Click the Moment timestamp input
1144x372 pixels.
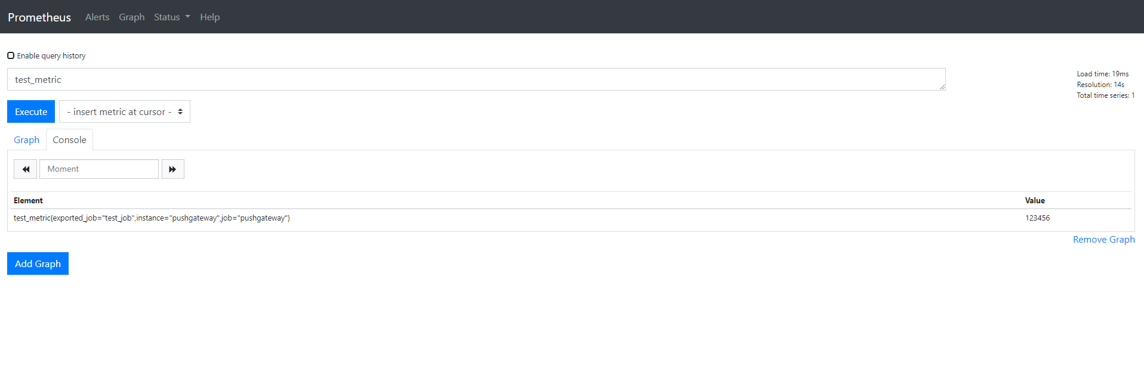(98, 169)
